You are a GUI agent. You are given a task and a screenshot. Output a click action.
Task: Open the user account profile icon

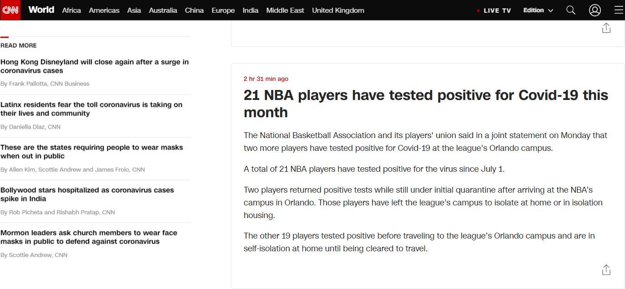(595, 10)
